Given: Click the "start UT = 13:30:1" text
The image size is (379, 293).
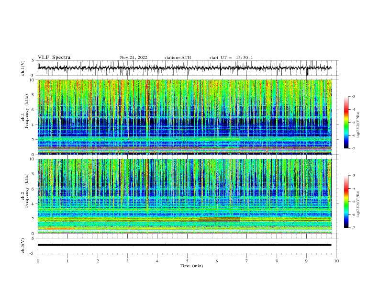Looking at the screenshot, I should (x=231, y=57).
